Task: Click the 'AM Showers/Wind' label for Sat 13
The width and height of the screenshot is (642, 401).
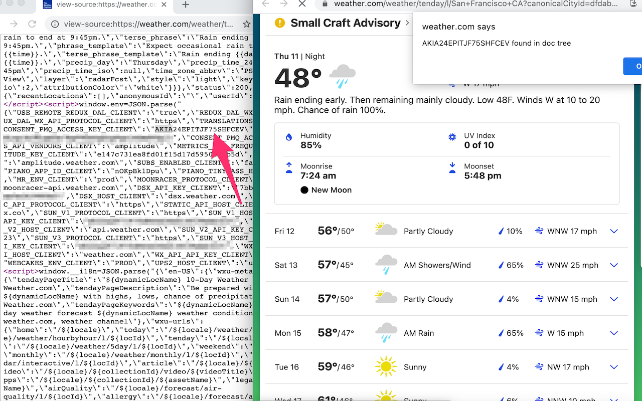Action: [x=437, y=265]
